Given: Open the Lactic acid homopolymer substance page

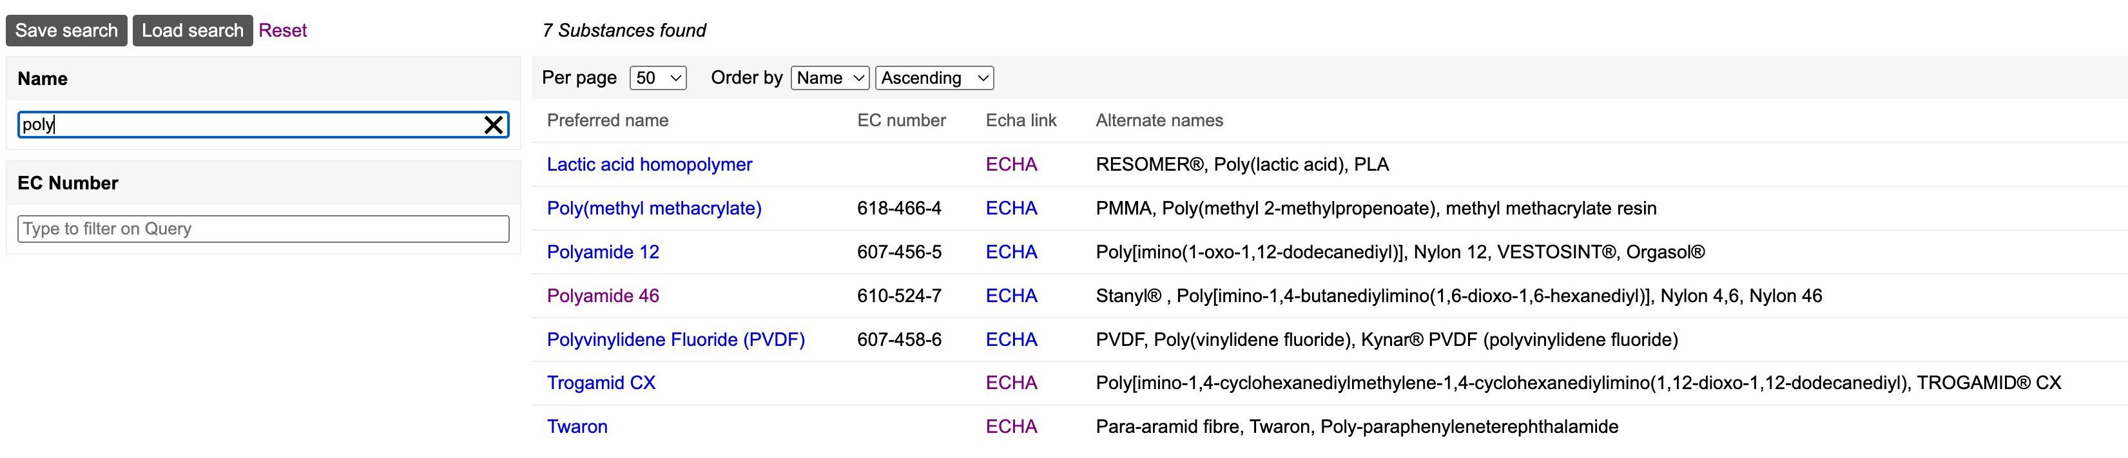Looking at the screenshot, I should click(x=650, y=164).
